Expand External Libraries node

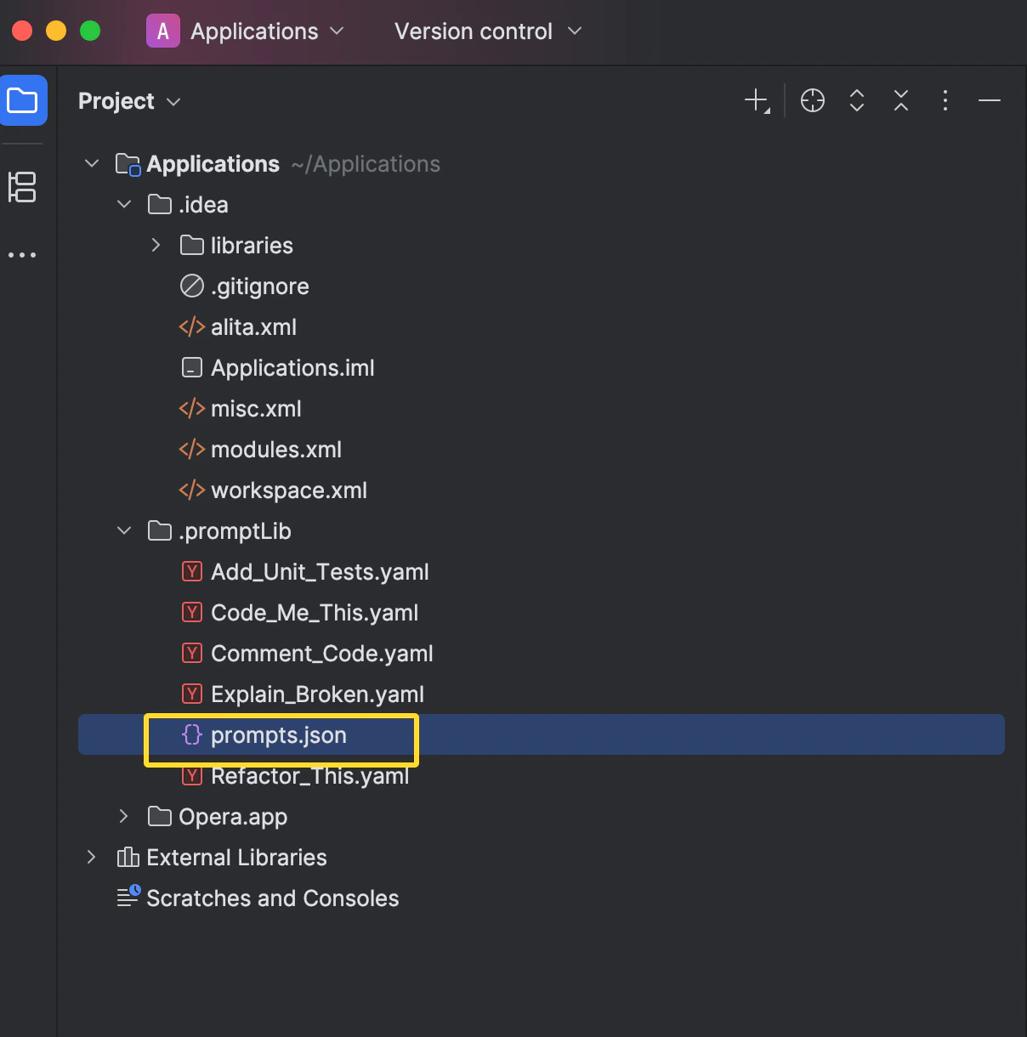click(92, 857)
